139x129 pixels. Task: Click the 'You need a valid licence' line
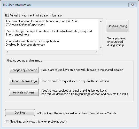pos(33,41)
